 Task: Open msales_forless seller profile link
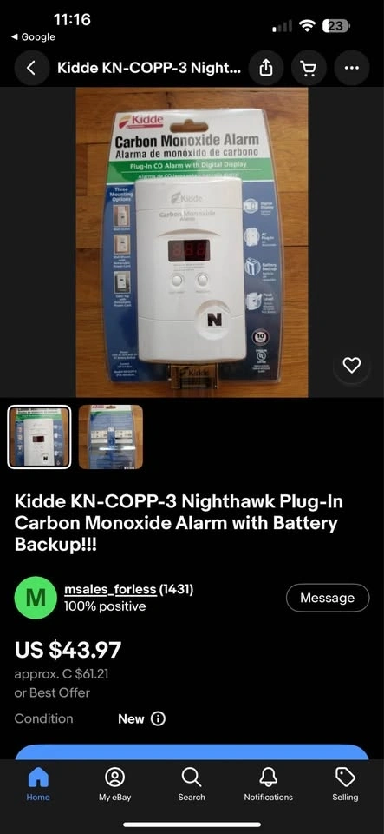[110, 589]
